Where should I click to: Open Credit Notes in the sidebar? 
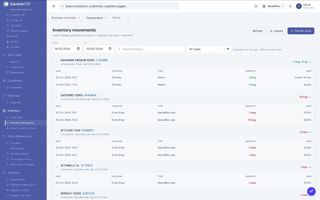17,67
